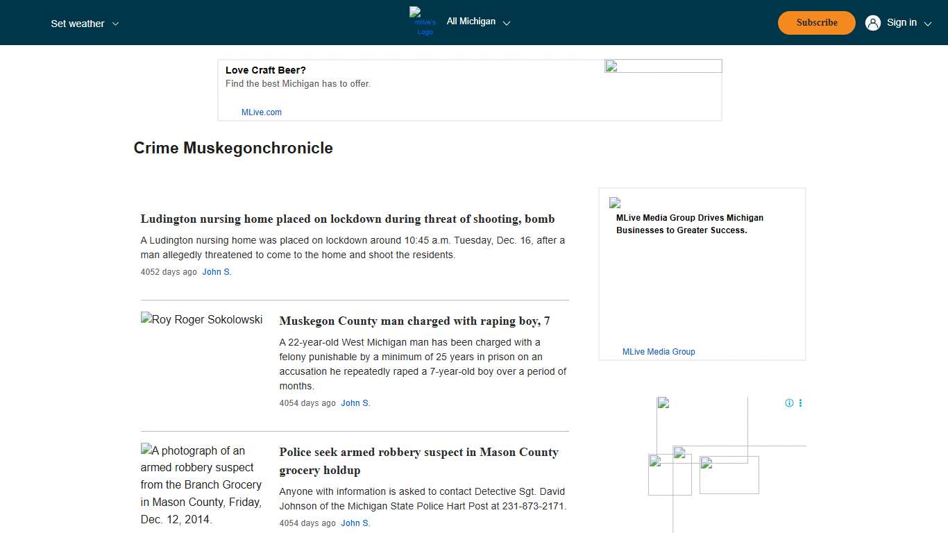Open the ad options three-dot menu
Image resolution: width=948 pixels, height=533 pixels.
point(800,403)
